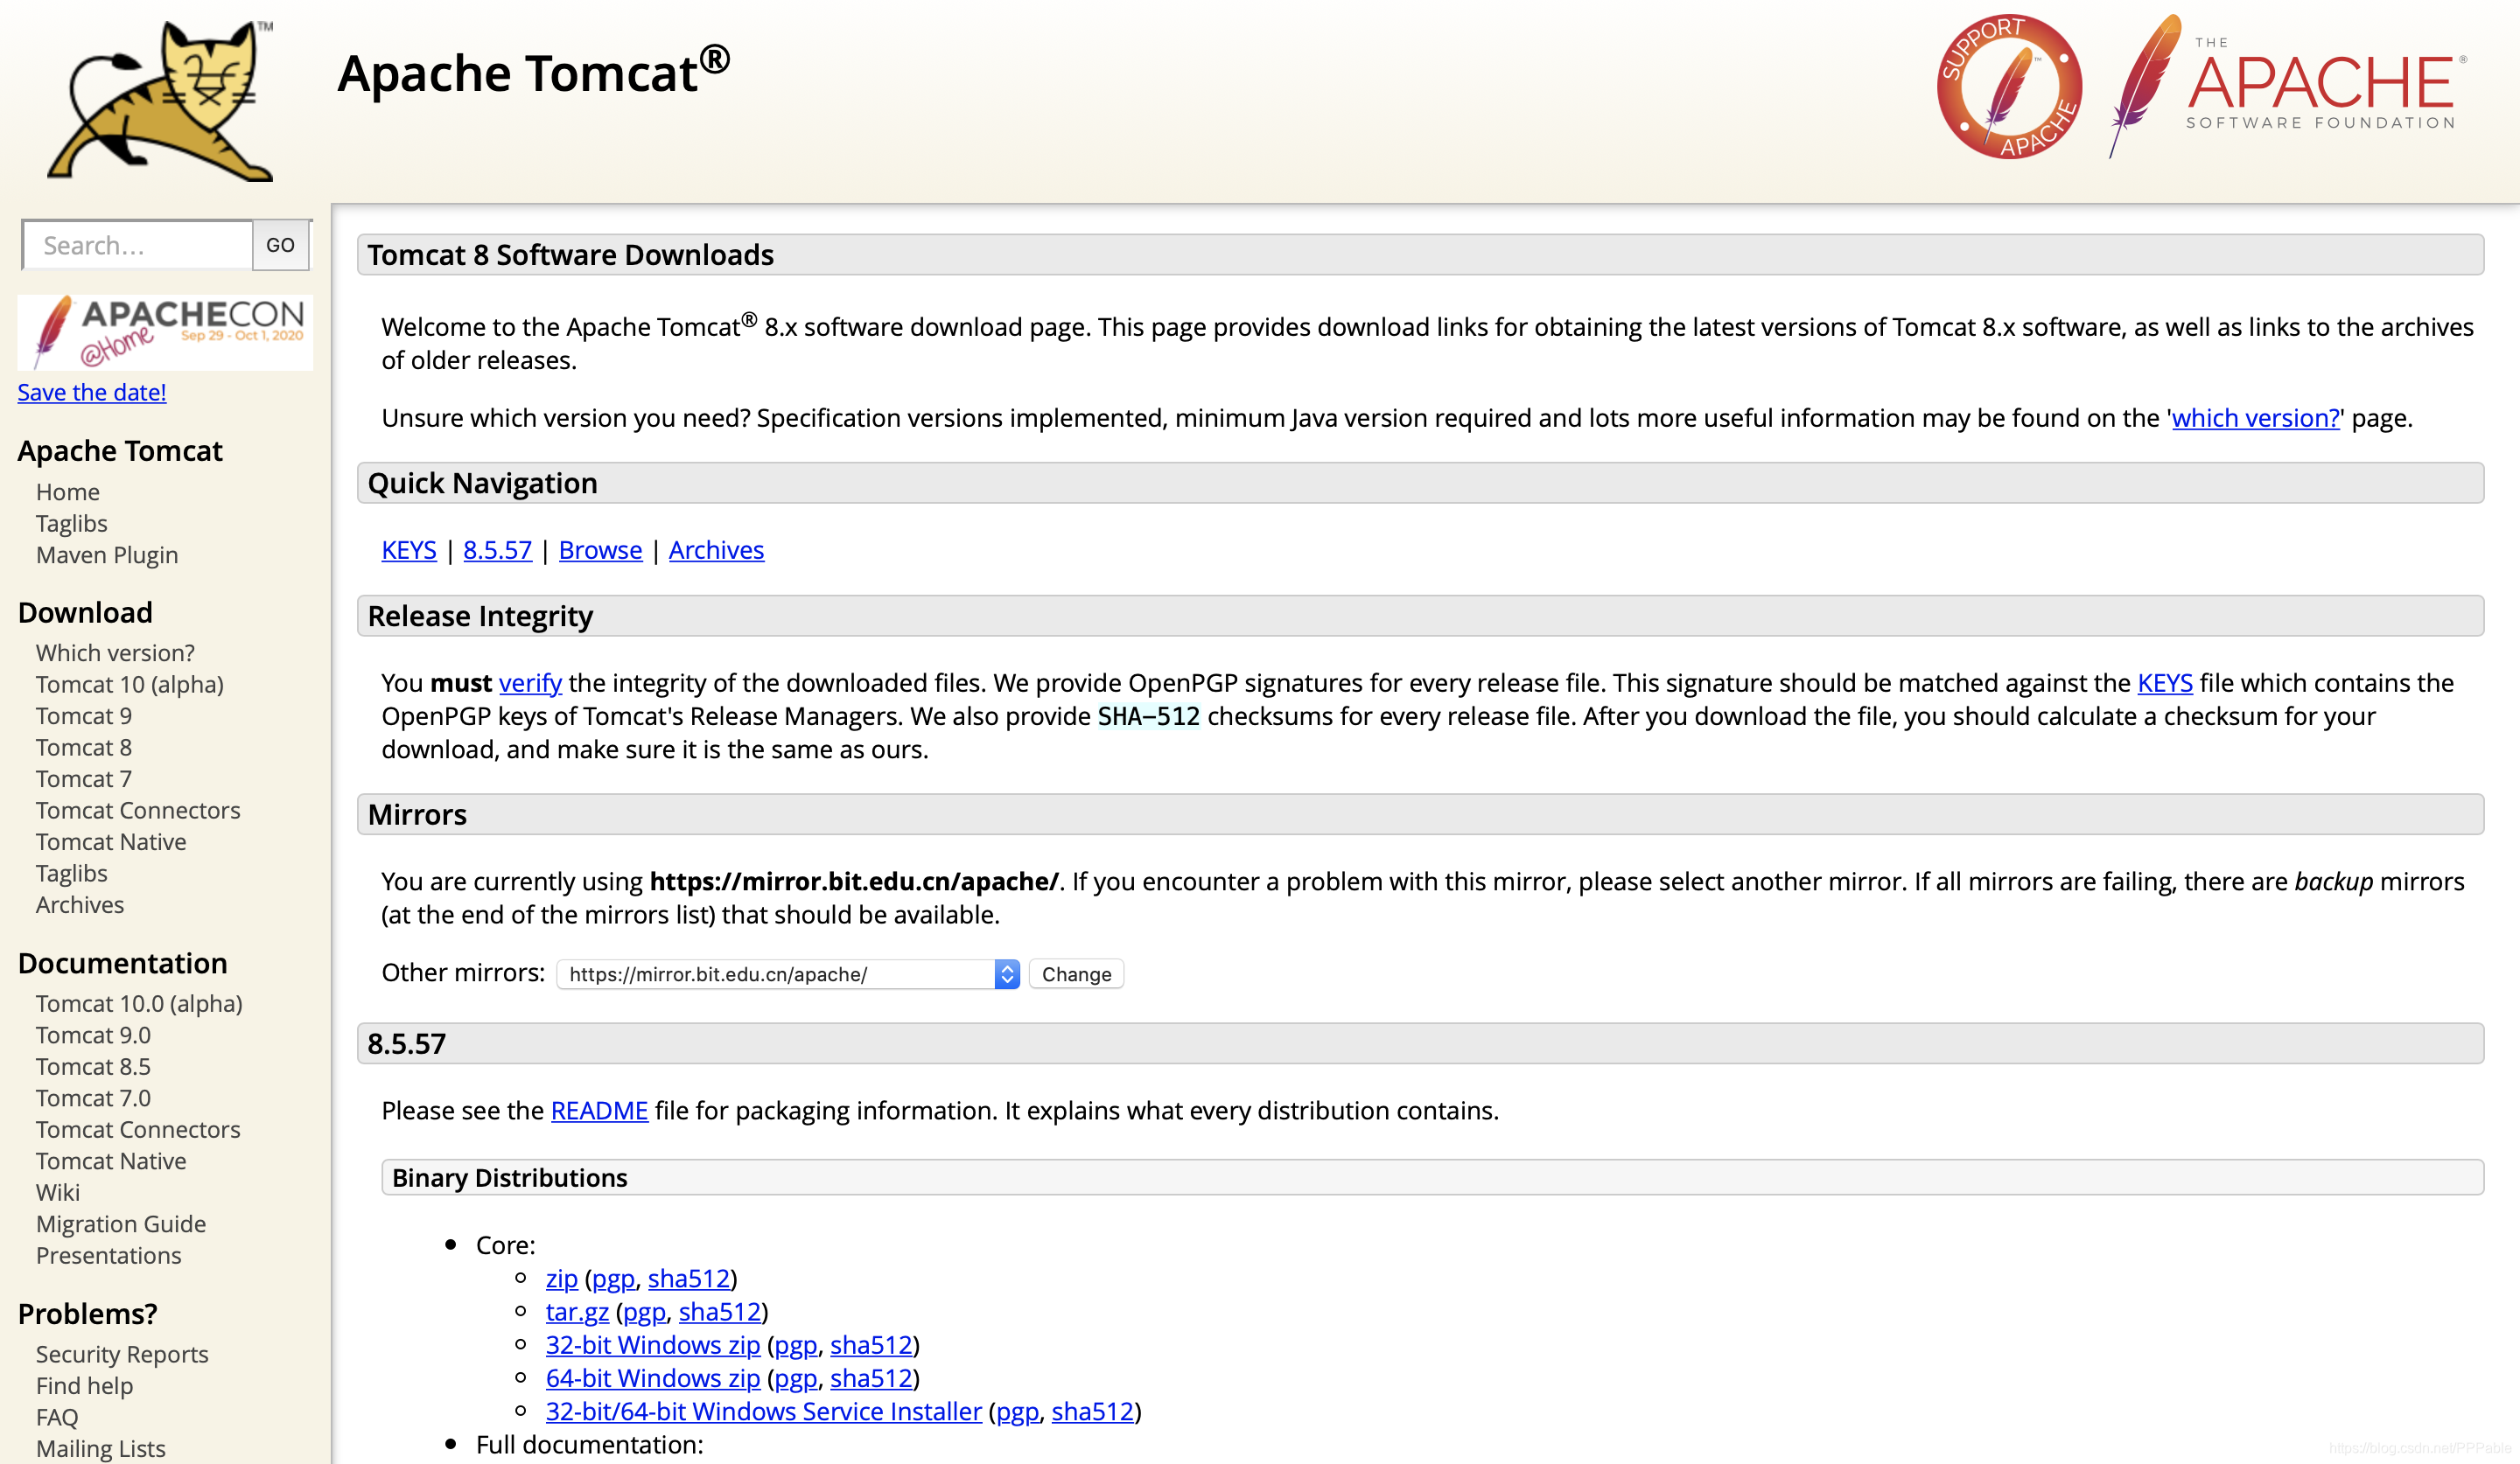Open the README file link
Screen dimensions: 2520x1464
point(599,1110)
